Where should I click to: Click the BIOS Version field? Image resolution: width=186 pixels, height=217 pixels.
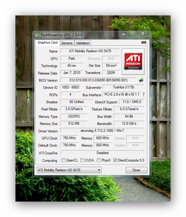pos(98,80)
